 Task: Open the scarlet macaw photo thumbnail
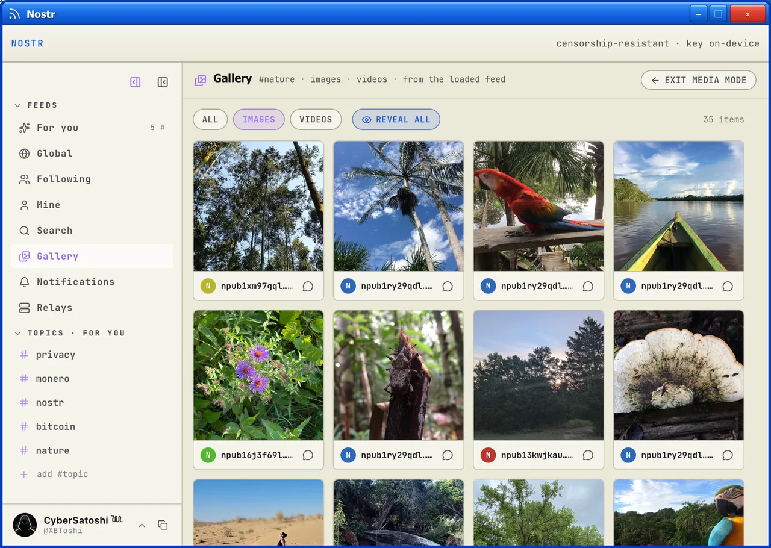[538, 206]
